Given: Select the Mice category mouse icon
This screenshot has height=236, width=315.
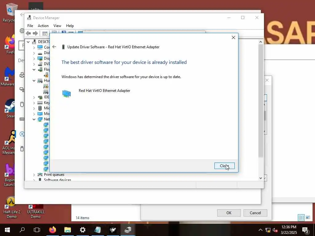Looking at the screenshot, I should [40, 108].
